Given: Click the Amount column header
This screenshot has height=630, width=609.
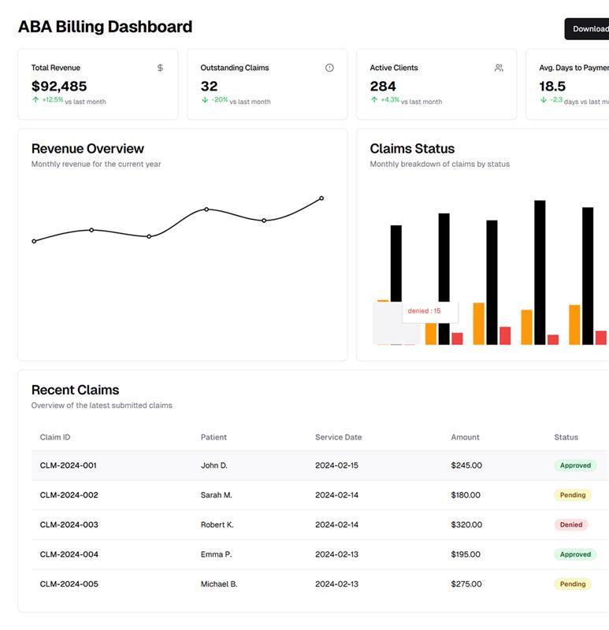Looking at the screenshot, I should pyautogui.click(x=465, y=437).
